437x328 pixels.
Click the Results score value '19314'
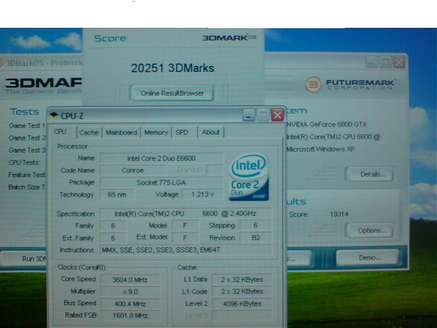(x=339, y=214)
